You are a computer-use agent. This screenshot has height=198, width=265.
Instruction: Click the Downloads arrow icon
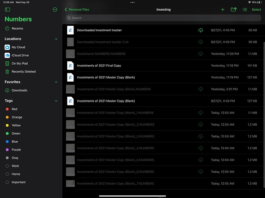tap(7, 90)
